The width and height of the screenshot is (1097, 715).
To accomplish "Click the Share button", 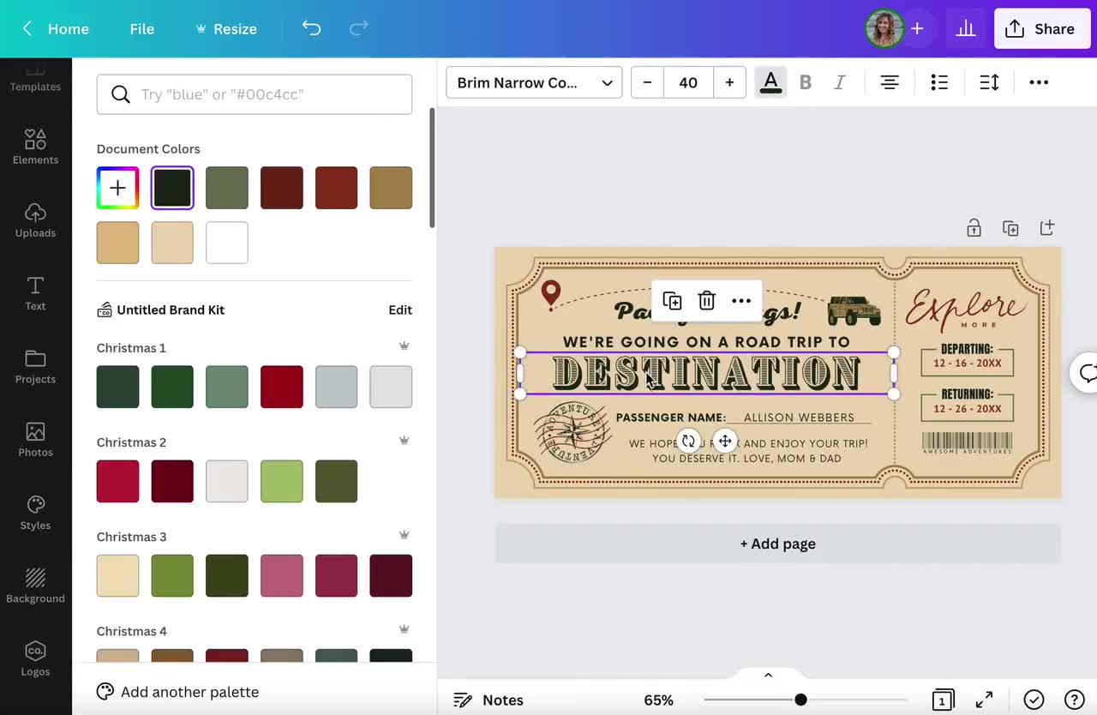I will pos(1042,28).
